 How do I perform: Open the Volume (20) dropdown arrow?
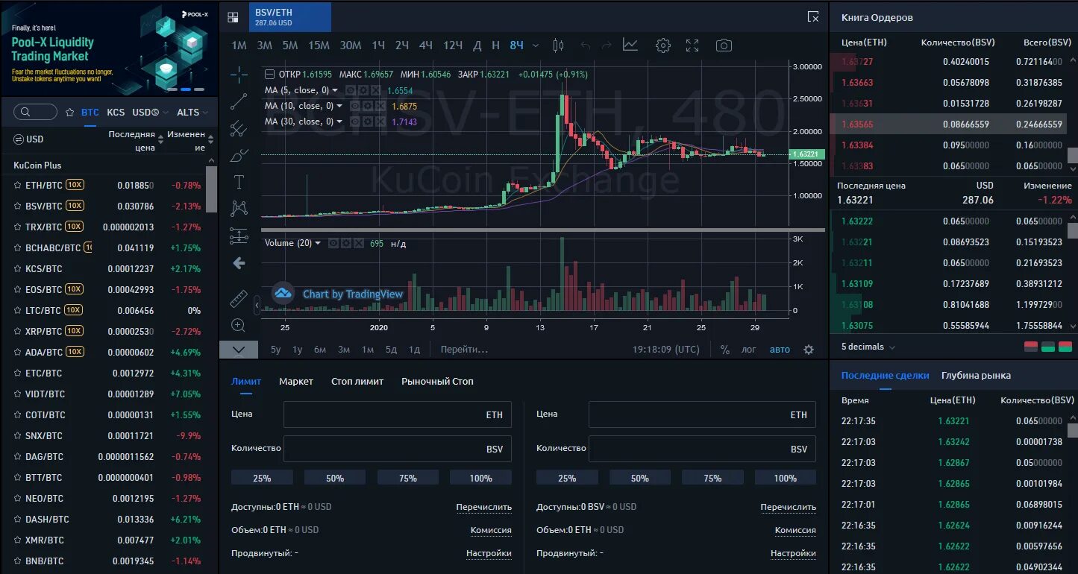pos(319,243)
